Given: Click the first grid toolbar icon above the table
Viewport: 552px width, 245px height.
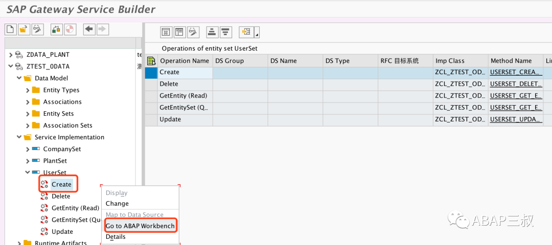Looking at the screenshot, I should [x=166, y=32].
